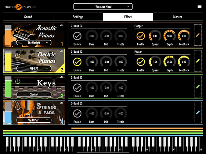Disable the Phaser effect
206x154 pixels.
tap(141, 62)
